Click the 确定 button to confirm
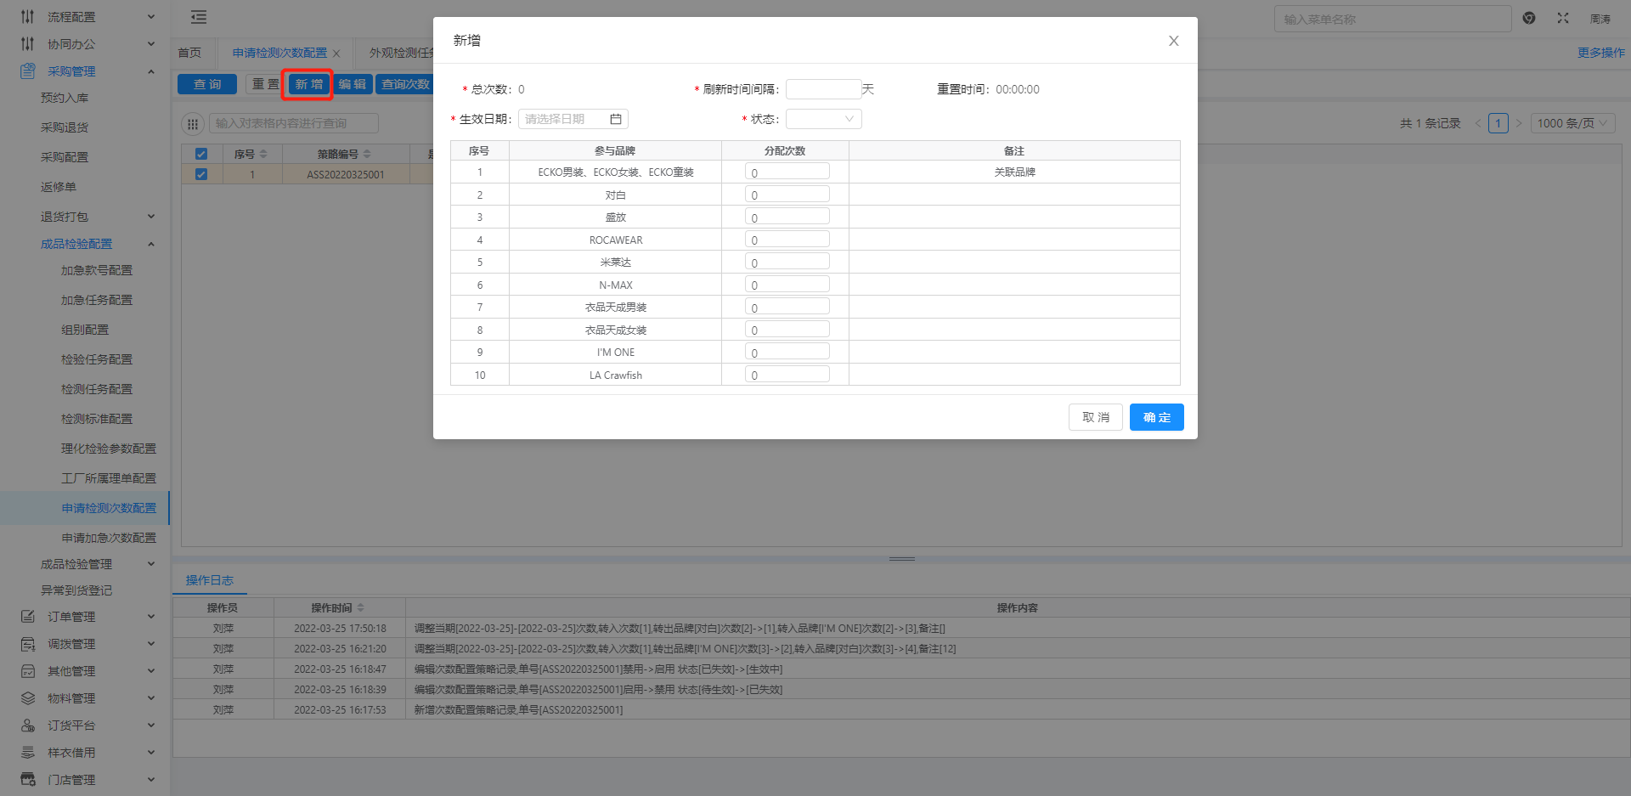1631x796 pixels. pyautogui.click(x=1156, y=417)
